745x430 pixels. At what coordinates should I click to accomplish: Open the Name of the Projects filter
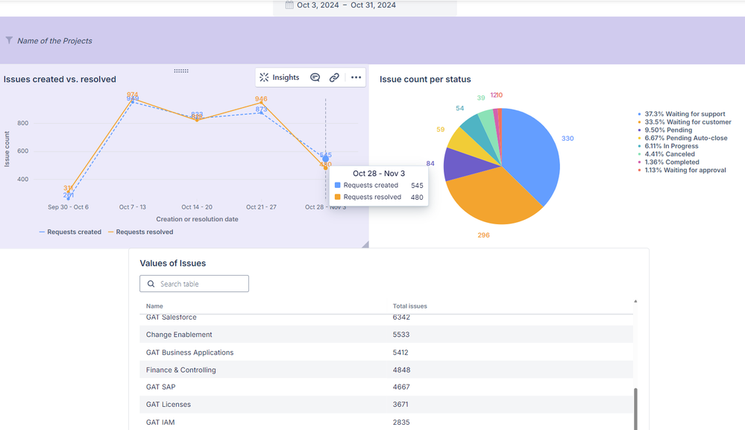pos(54,41)
